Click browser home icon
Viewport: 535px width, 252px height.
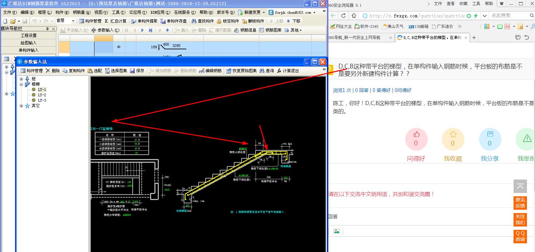click(x=354, y=15)
